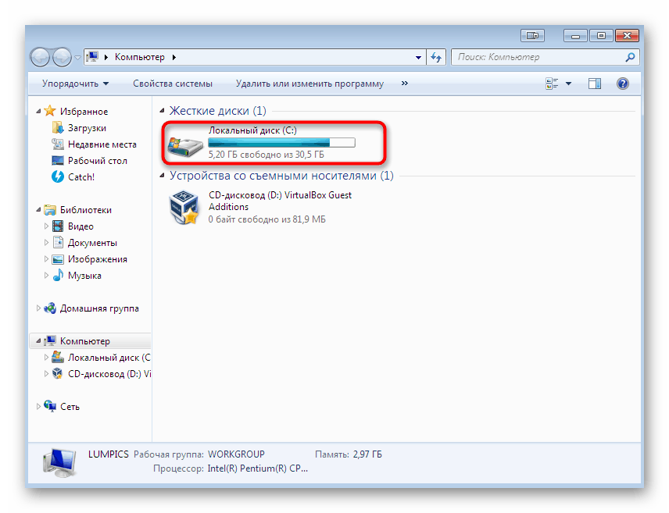Click the refresh button next to address bar
Screen dimensions: 669x513
[x=436, y=57]
